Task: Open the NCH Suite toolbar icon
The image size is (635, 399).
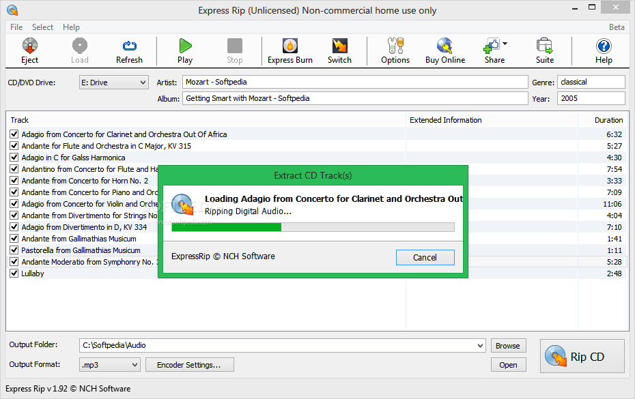Action: [x=545, y=46]
